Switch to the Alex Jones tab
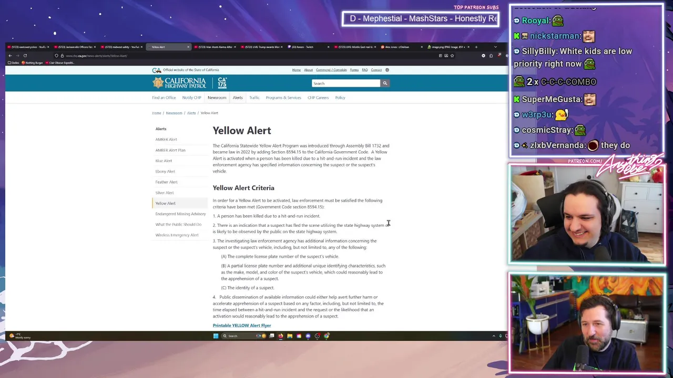 pyautogui.click(x=402, y=47)
